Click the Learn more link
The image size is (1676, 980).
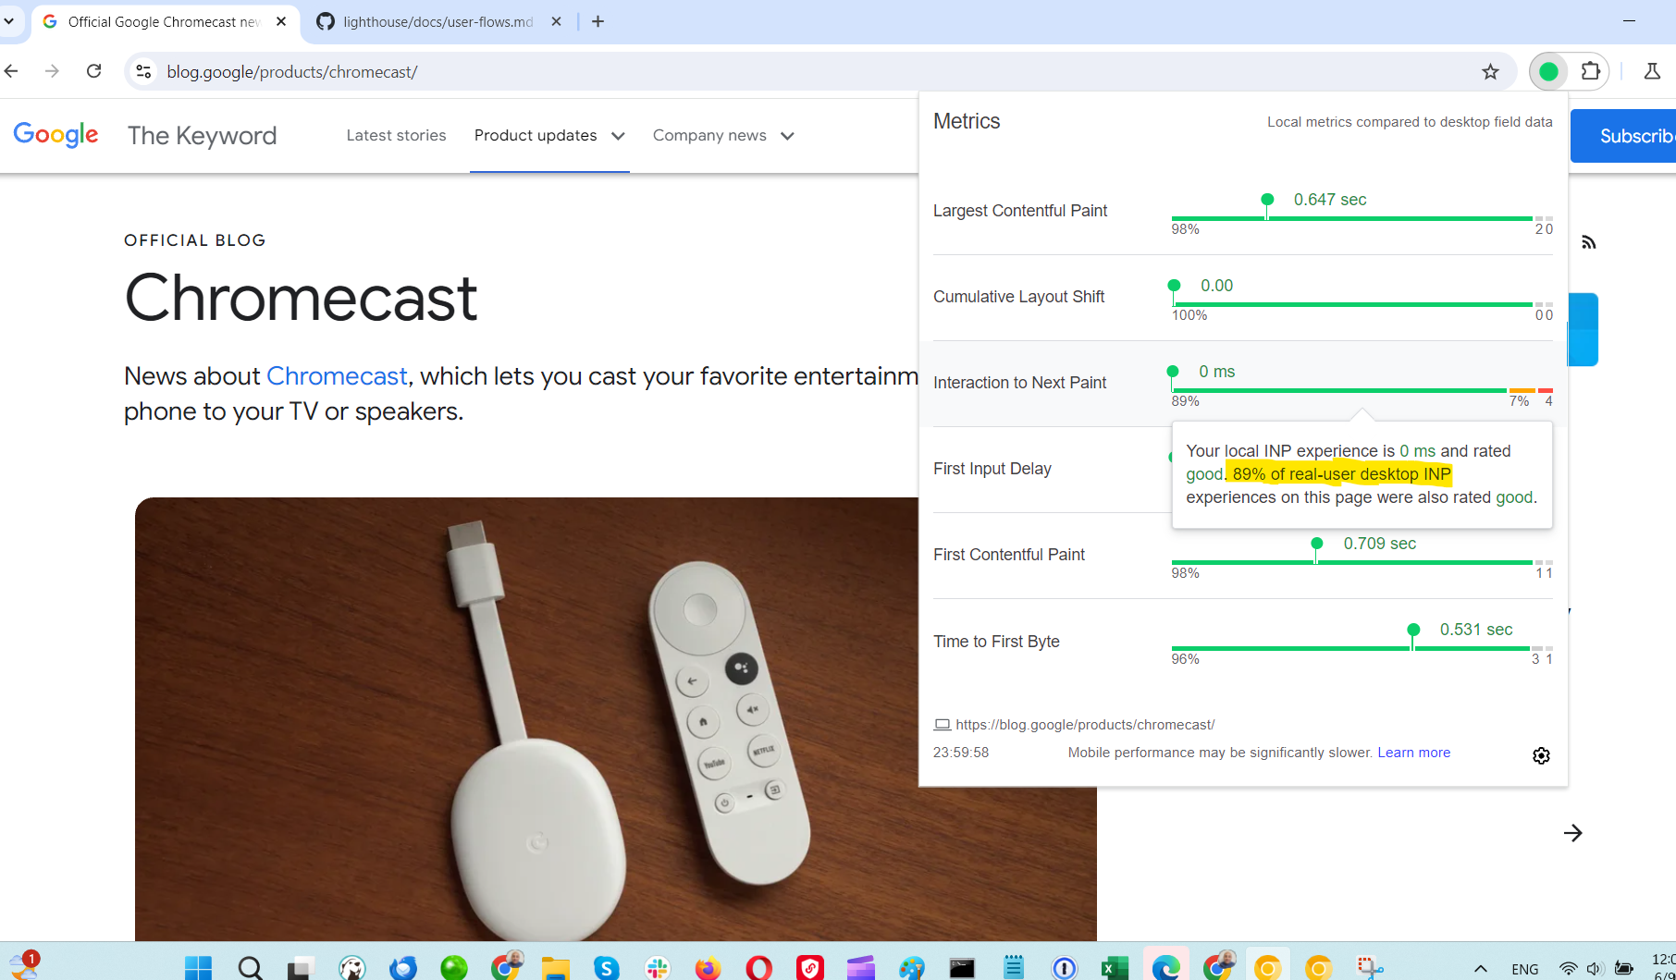pos(1413,753)
